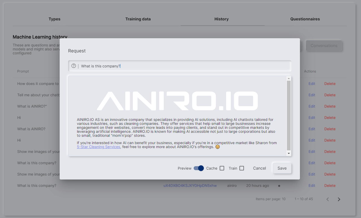Open the 5-Star Cleaning Services link
Viewport: 361px width, 218px height.
pyautogui.click(x=98, y=147)
